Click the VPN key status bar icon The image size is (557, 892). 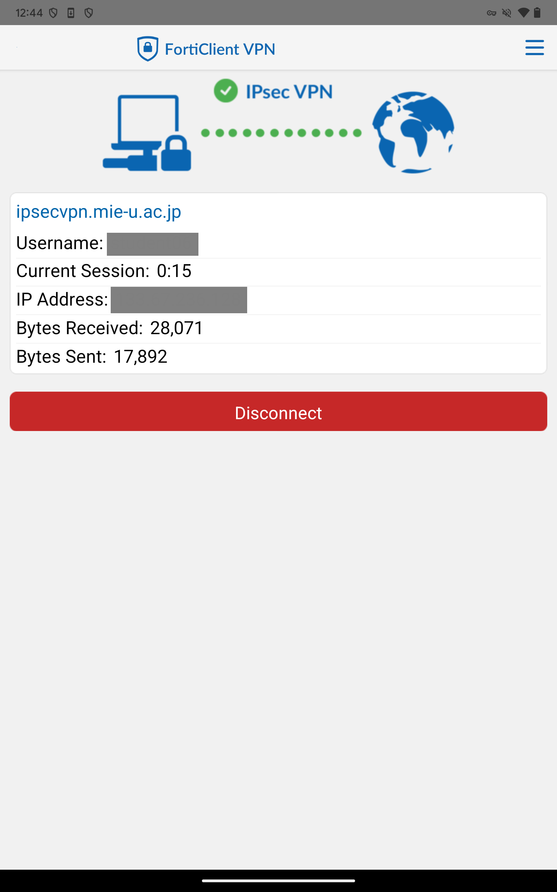[x=491, y=13]
